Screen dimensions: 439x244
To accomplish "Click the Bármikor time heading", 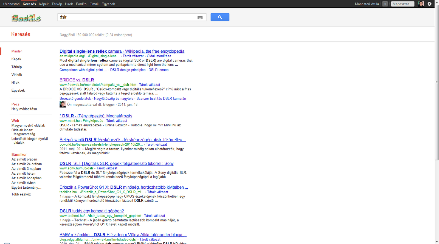I will [x=19, y=155].
